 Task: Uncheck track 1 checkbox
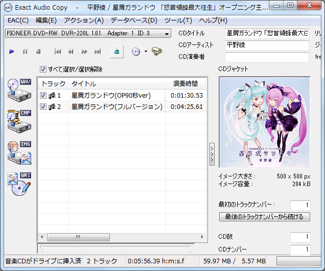click(x=43, y=96)
